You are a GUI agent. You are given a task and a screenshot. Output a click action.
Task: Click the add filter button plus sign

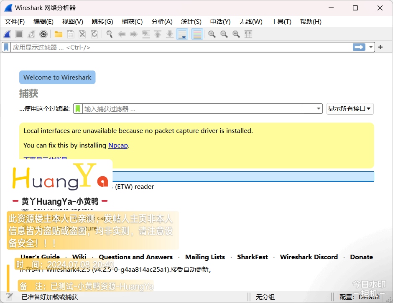tap(380, 47)
